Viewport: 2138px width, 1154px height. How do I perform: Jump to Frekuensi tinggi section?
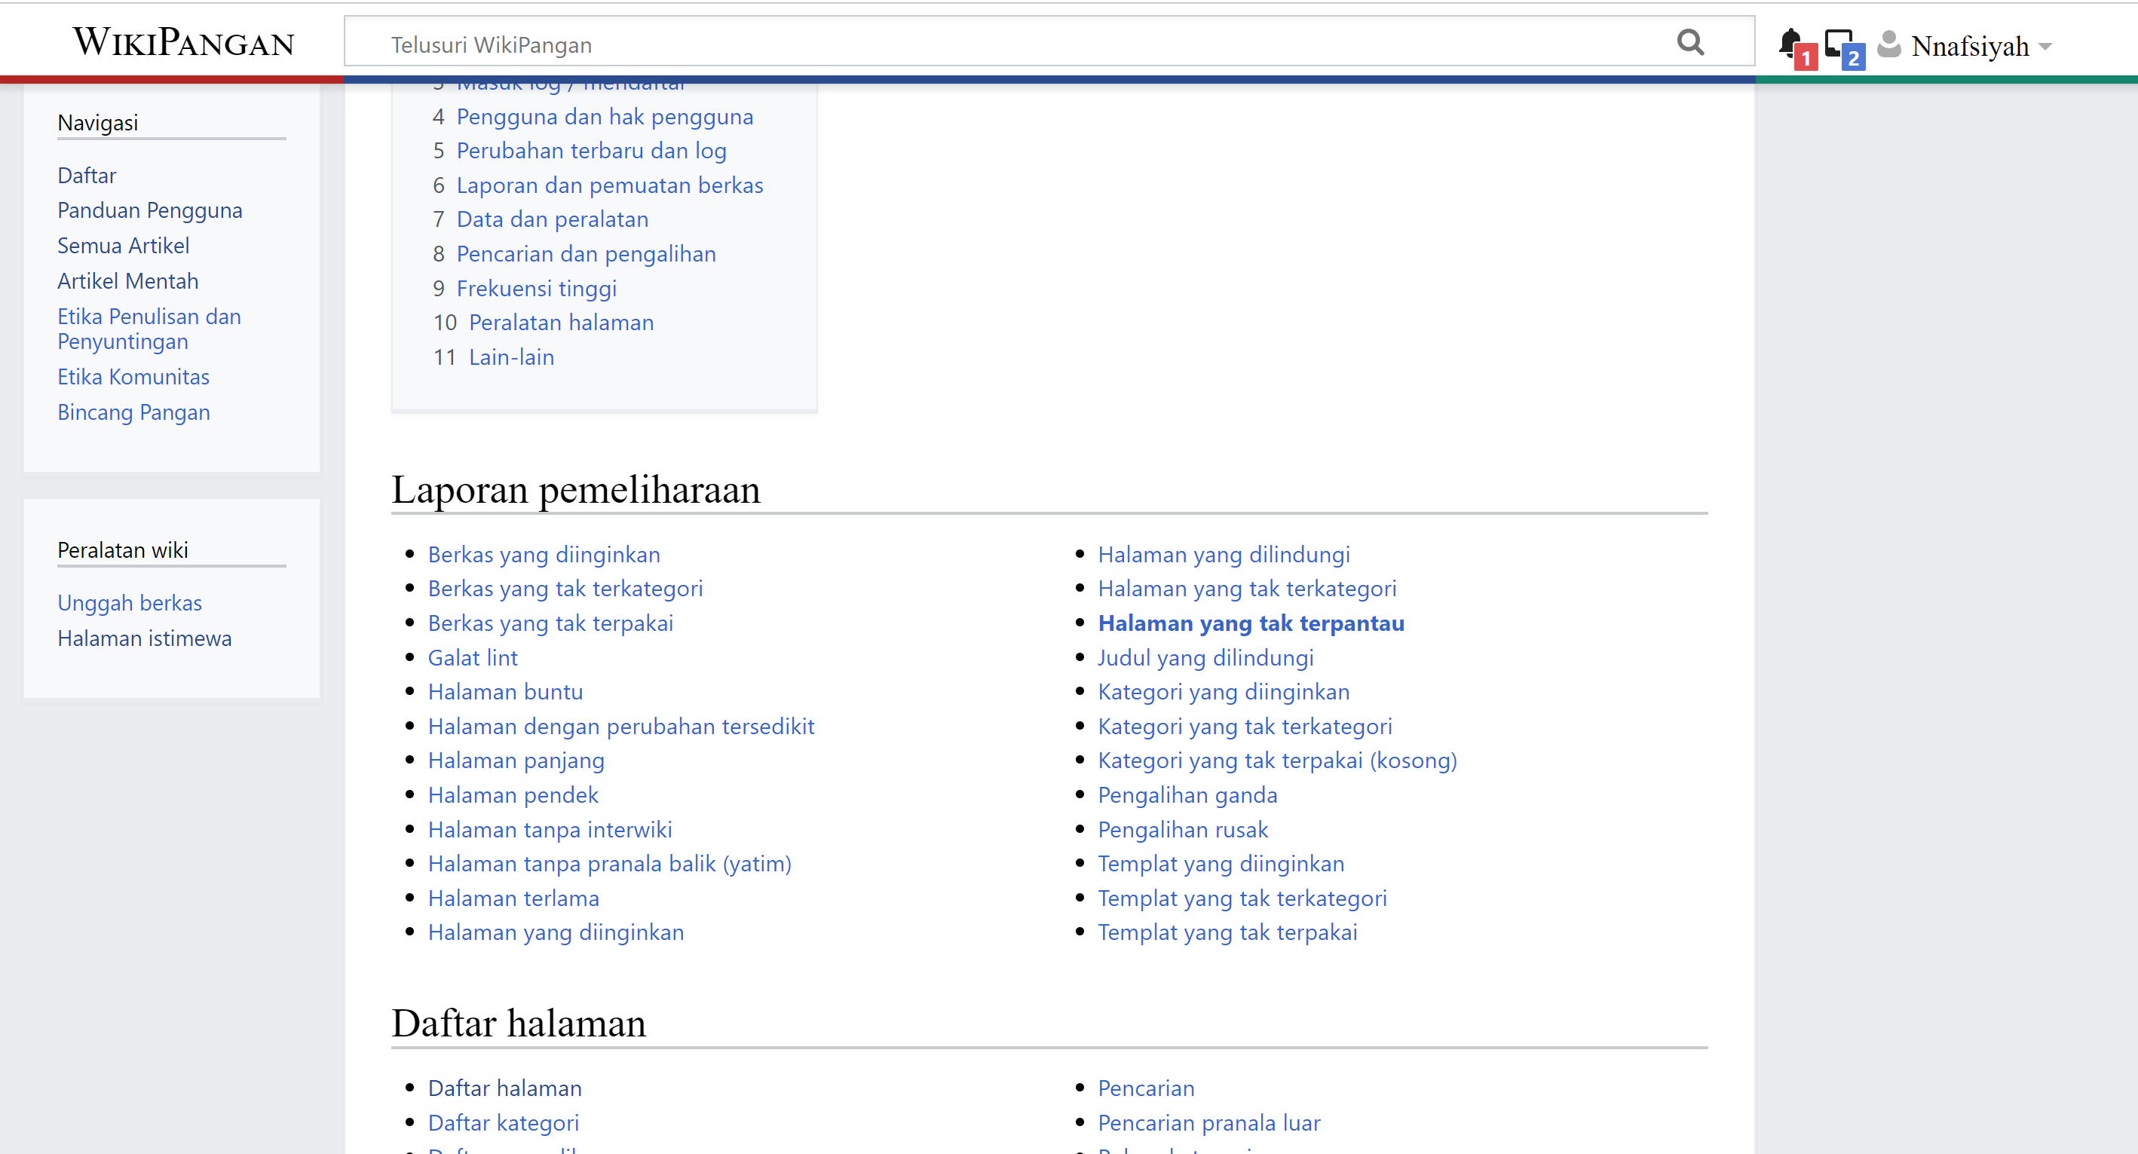(536, 288)
